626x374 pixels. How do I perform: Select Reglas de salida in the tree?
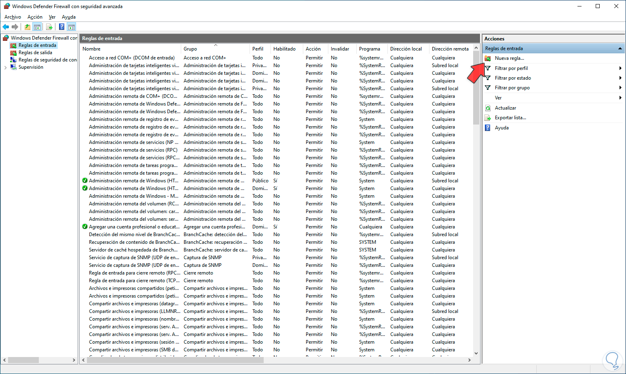click(35, 53)
